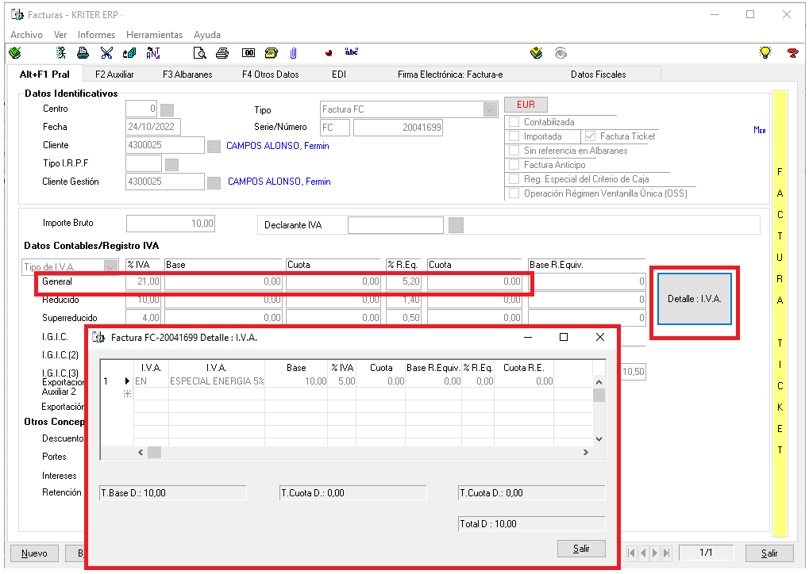The image size is (809, 574).
Task: Click the ANT toolbar icon
Action: (x=153, y=52)
